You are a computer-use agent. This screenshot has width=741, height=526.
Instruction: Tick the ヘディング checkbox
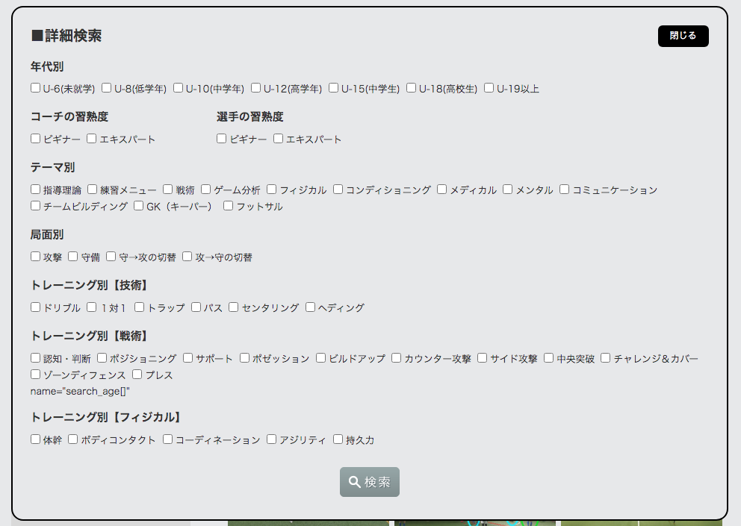tap(311, 307)
